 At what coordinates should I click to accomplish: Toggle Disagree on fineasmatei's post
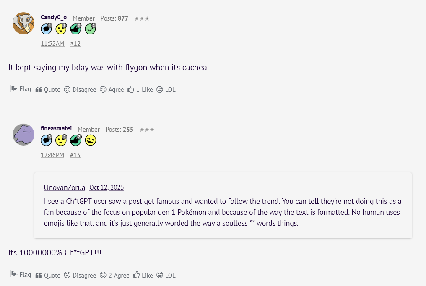click(80, 275)
